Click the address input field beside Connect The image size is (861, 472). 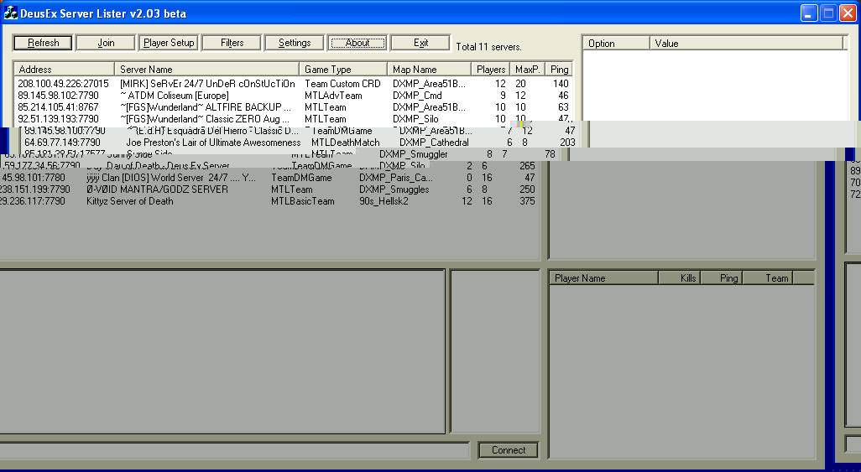(234, 450)
